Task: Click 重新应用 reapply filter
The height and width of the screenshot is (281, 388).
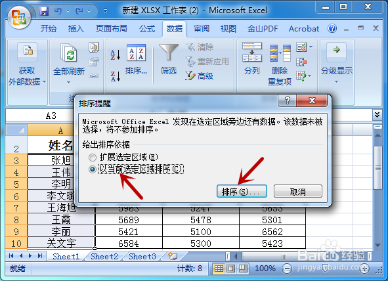Action: pos(207,62)
